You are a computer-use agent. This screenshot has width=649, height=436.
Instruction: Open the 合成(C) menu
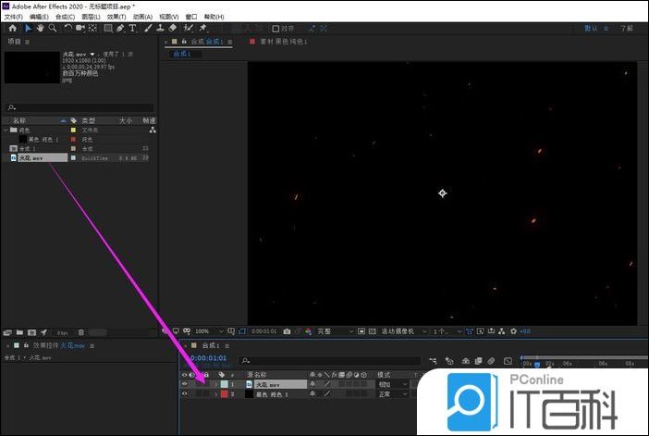pyautogui.click(x=65, y=17)
